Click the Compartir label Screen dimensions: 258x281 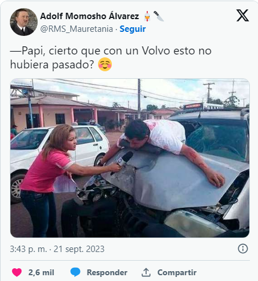pyautogui.click(x=177, y=272)
